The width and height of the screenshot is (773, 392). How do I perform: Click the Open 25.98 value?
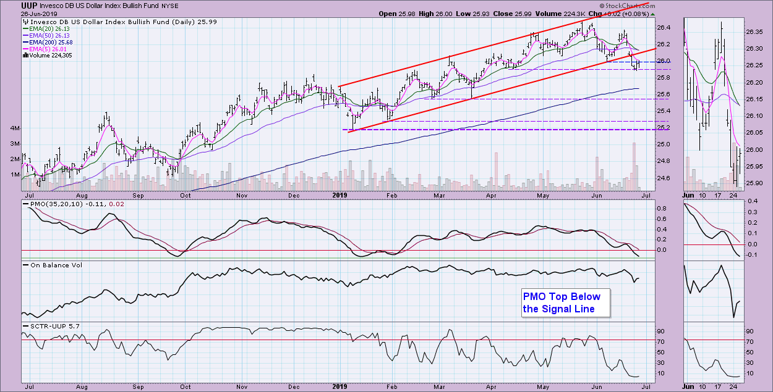tap(397, 14)
